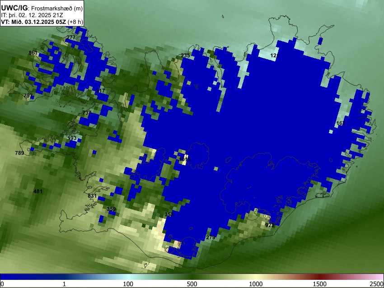Click the colour scale label 0
The height and width of the screenshot is (288, 384).
tap(2, 284)
